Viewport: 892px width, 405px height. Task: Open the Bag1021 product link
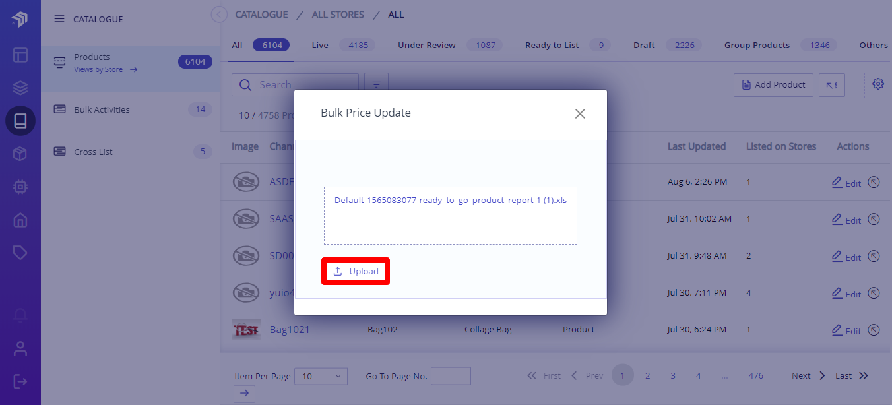point(290,329)
